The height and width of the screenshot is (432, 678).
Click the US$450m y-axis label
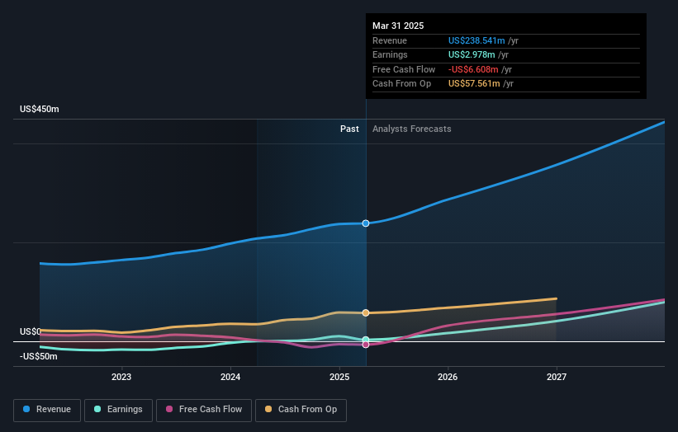40,109
